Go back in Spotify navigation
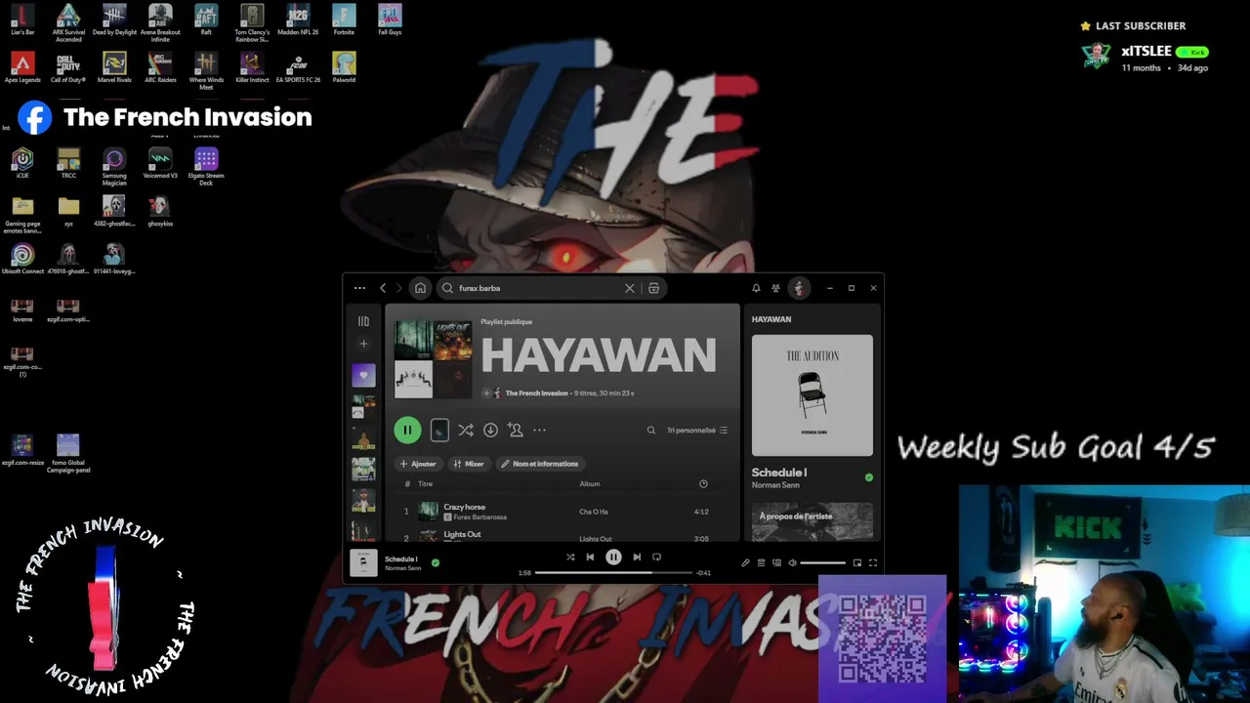The height and width of the screenshot is (703, 1250). tap(383, 288)
